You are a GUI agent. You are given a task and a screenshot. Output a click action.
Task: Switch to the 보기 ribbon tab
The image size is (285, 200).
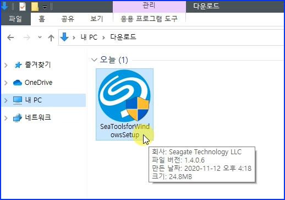tap(97, 19)
